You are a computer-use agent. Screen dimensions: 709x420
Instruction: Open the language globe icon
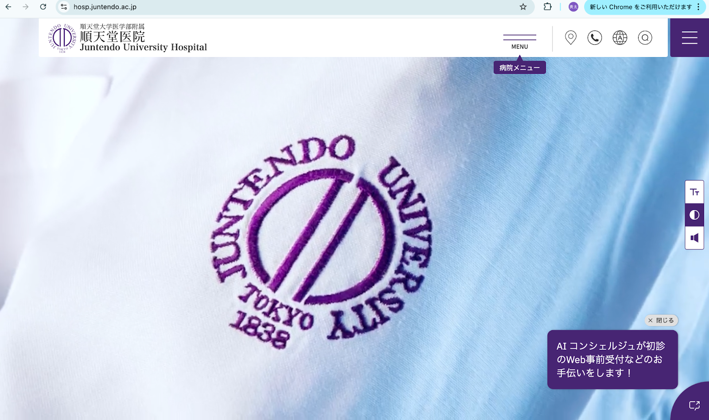[x=620, y=38]
